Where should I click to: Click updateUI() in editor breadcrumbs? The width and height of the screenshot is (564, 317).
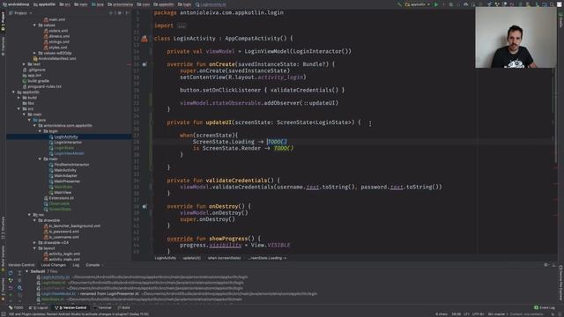(x=191, y=258)
